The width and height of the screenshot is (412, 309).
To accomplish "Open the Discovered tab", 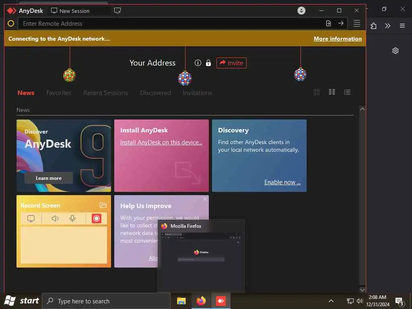I will [155, 93].
